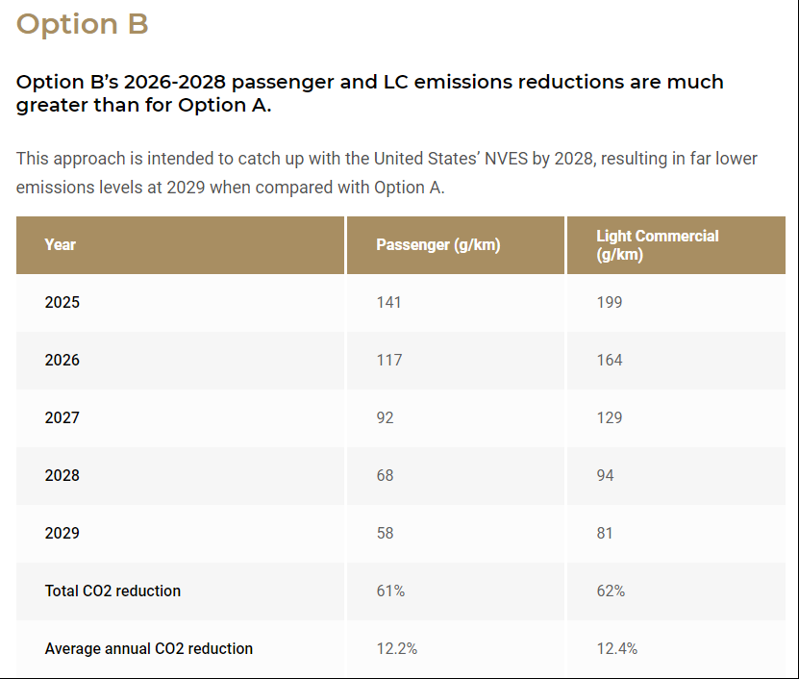Viewport: 799px width, 679px height.
Task: Click the passenger value 141 cell
Action: (388, 302)
